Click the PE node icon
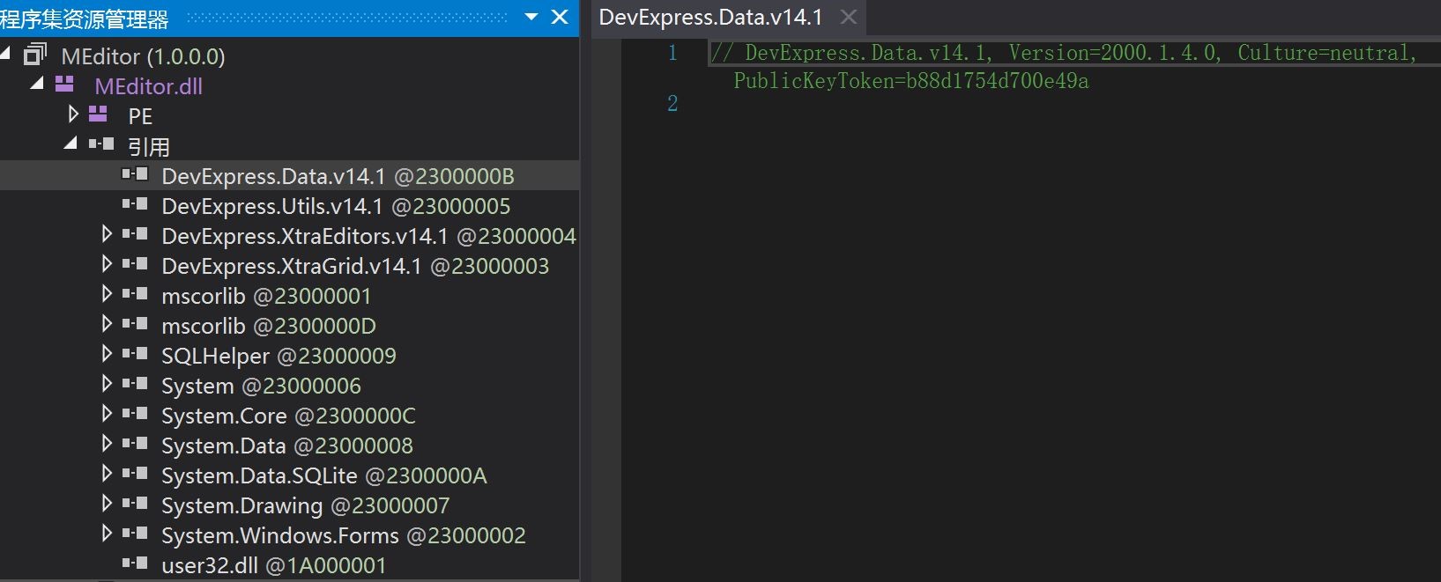 point(98,114)
